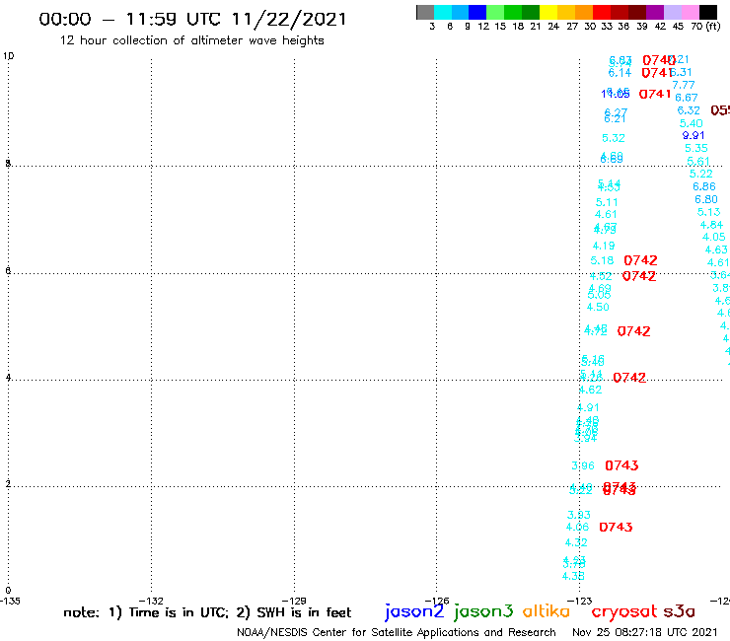Click the '70 (ft)' legend label
This screenshot has width=730, height=641.
tap(705, 26)
